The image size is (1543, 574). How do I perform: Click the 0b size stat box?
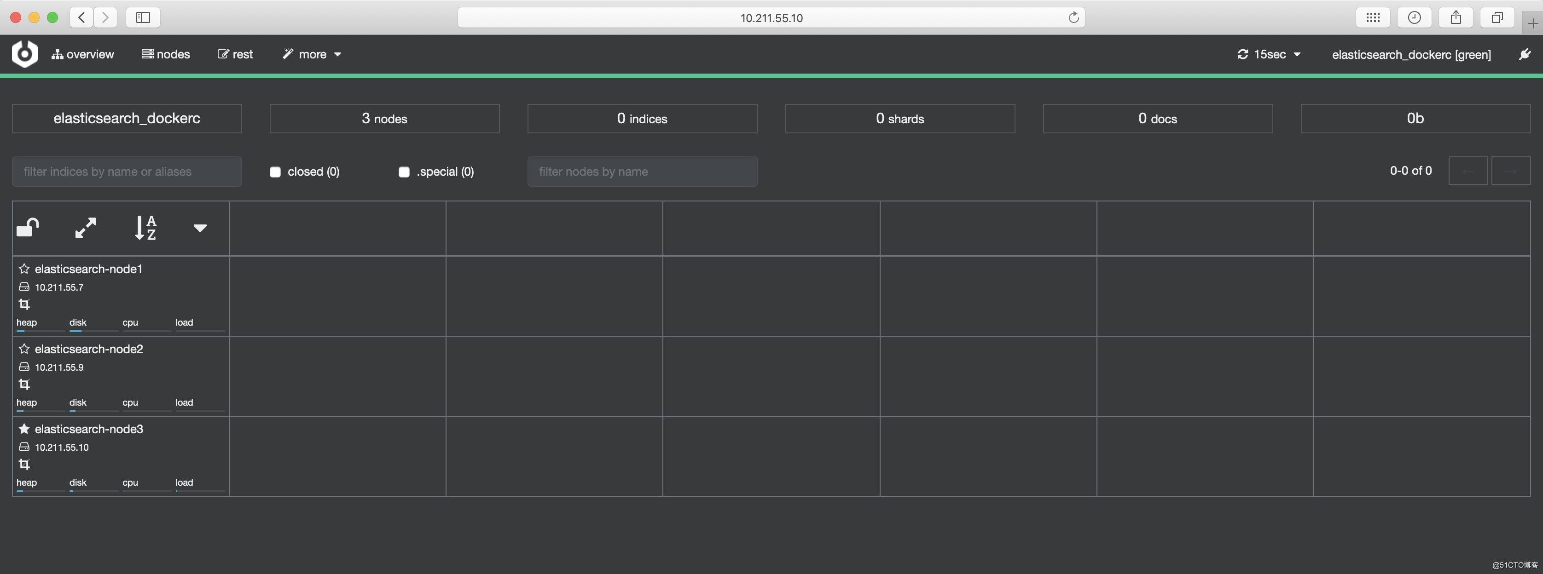coord(1415,119)
